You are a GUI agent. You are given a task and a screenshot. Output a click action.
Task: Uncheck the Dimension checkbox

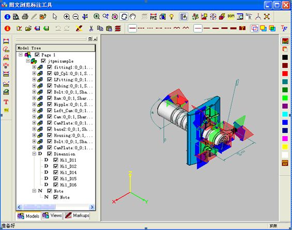click(50, 154)
